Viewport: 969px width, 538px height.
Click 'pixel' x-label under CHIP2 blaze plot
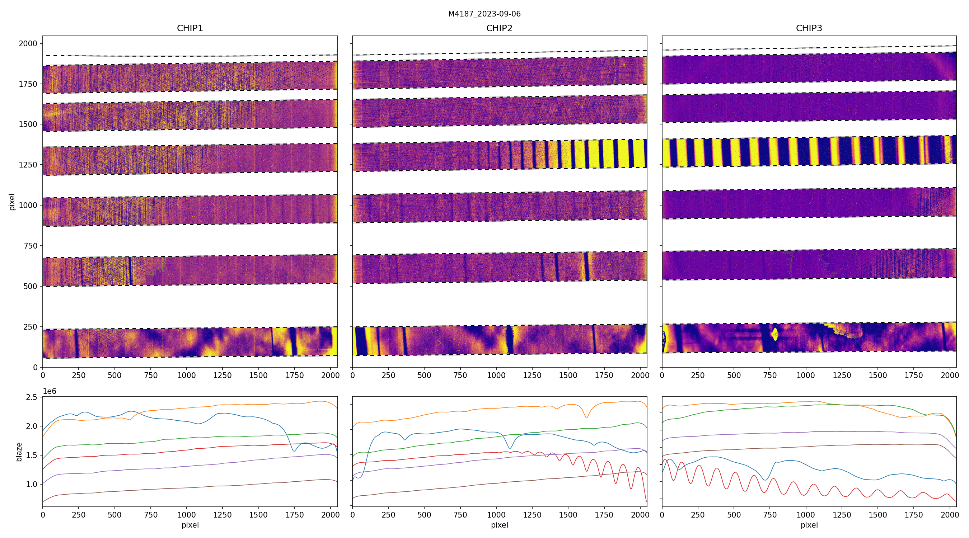[499, 525]
